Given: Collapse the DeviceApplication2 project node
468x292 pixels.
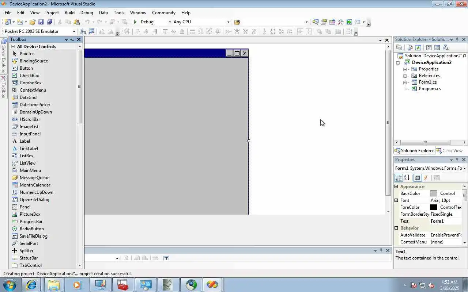Looking at the screenshot, I should 398,62.
